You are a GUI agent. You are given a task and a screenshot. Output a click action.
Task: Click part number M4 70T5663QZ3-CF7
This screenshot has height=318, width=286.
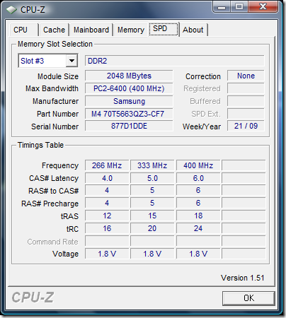(x=129, y=114)
